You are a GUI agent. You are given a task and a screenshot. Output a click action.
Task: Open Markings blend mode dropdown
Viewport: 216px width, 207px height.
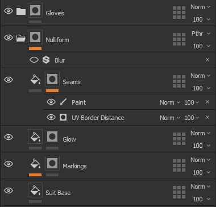(x=200, y=160)
